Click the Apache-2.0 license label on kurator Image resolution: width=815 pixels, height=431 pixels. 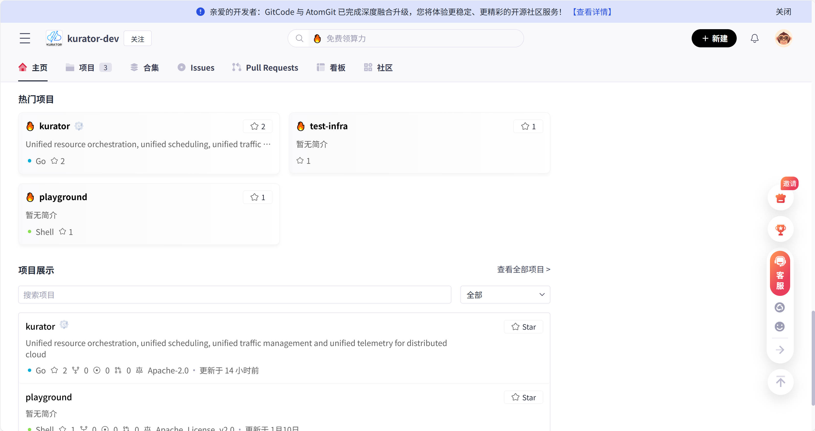pyautogui.click(x=168, y=370)
